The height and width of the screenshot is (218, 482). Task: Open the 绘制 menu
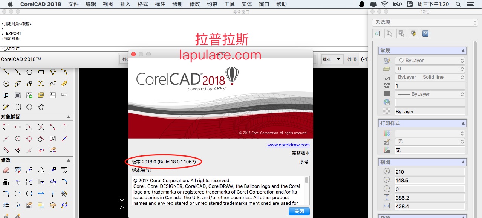coord(177,4)
